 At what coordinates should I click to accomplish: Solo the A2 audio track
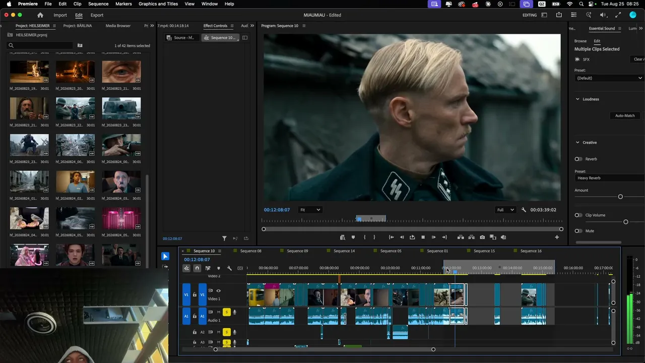(x=227, y=332)
